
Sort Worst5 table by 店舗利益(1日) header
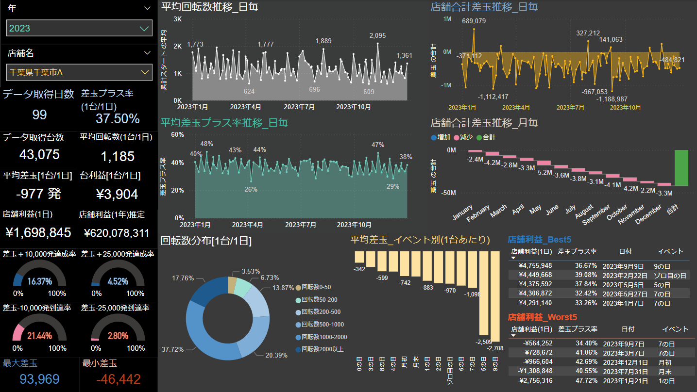tap(531, 329)
